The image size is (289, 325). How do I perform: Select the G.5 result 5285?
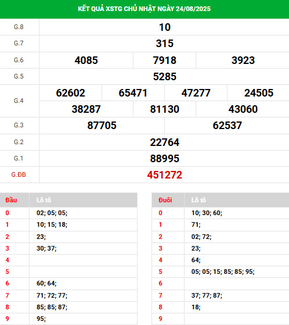[165, 77]
